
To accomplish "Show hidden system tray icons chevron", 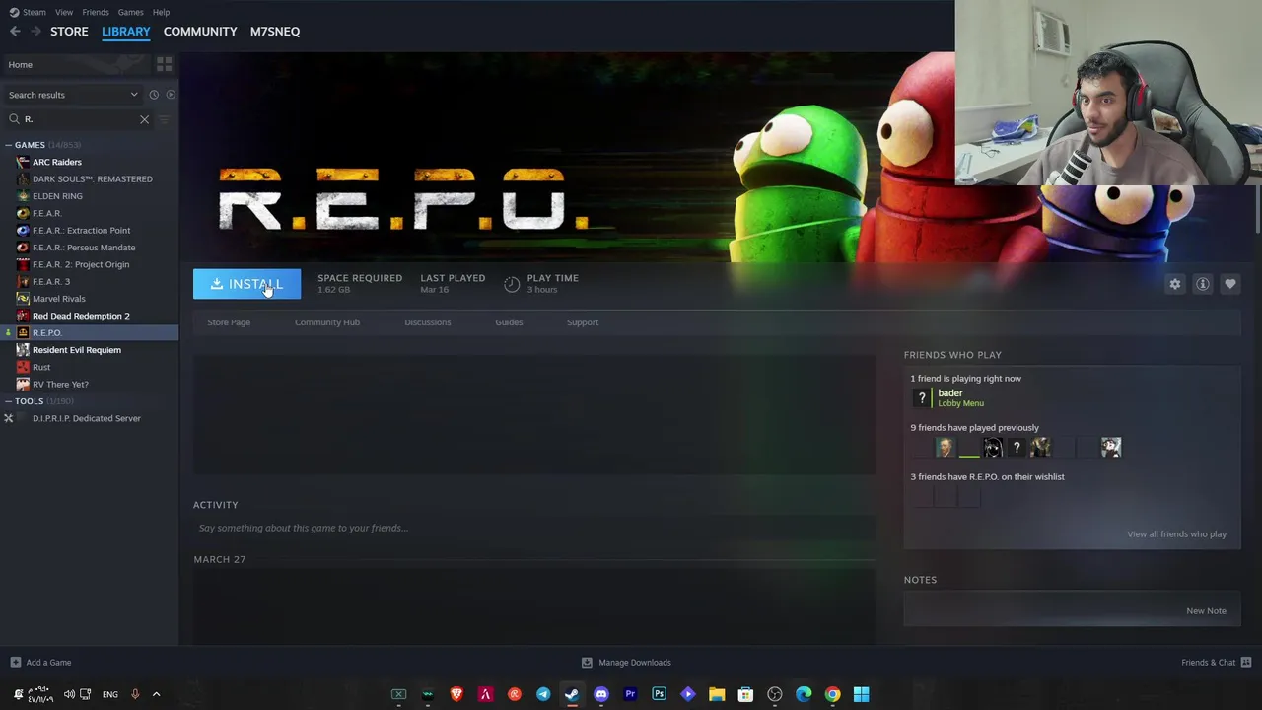I will (156, 694).
